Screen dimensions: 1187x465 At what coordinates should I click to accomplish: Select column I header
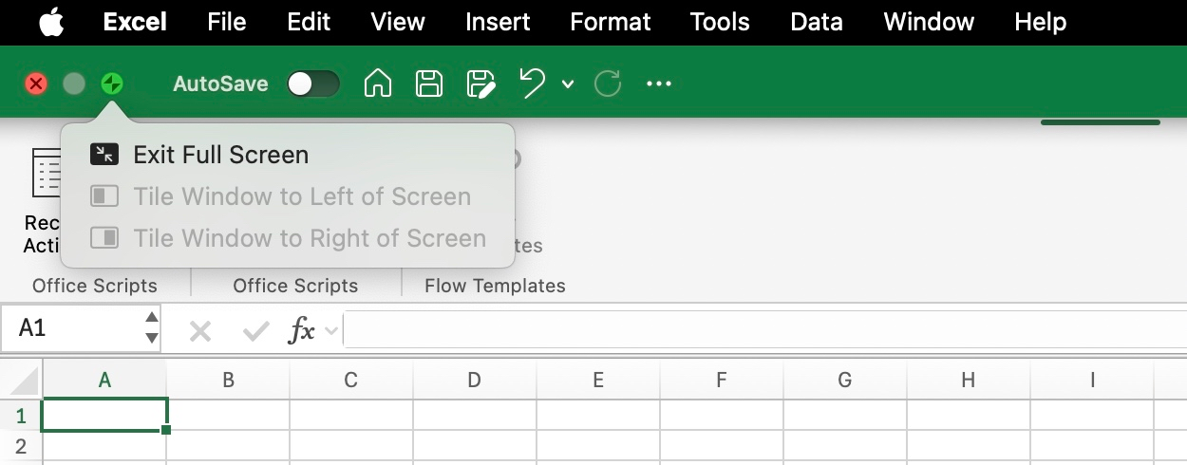(1093, 381)
